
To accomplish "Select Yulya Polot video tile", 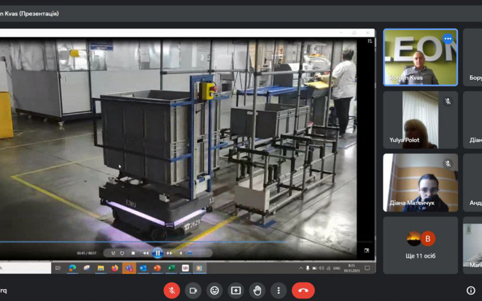I will point(421,120).
